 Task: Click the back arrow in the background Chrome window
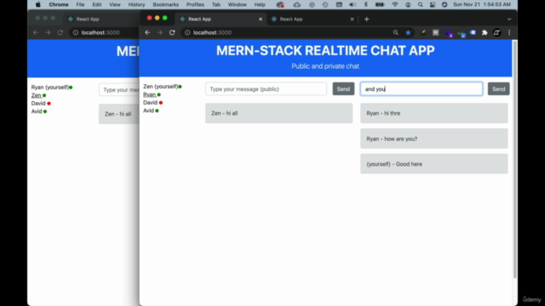36,32
